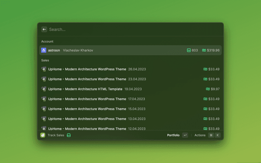The image size is (261, 163).
Task: Click the money icon beside $319.96
Action: pyautogui.click(x=204, y=50)
